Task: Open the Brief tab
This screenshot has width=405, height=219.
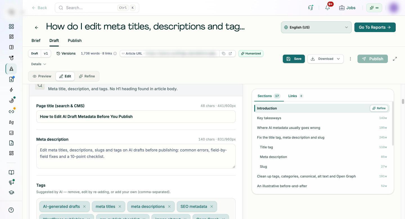Action: 36,41
